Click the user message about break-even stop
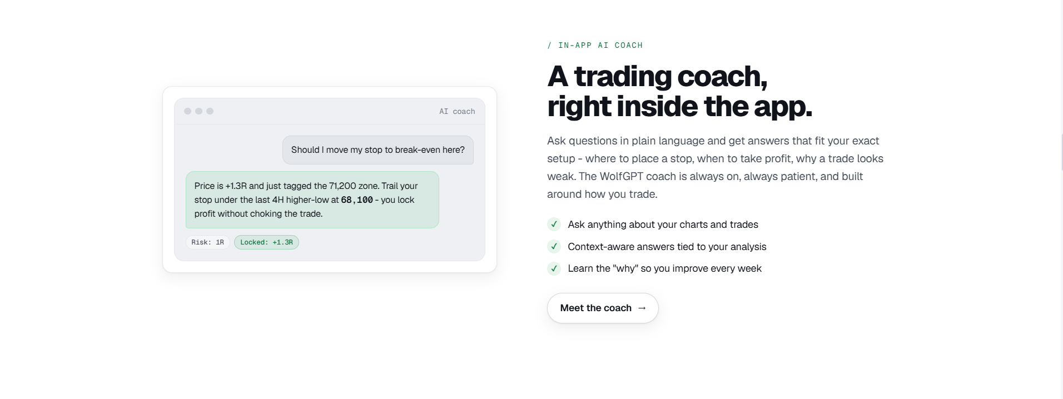The width and height of the screenshot is (1063, 399). (x=378, y=150)
